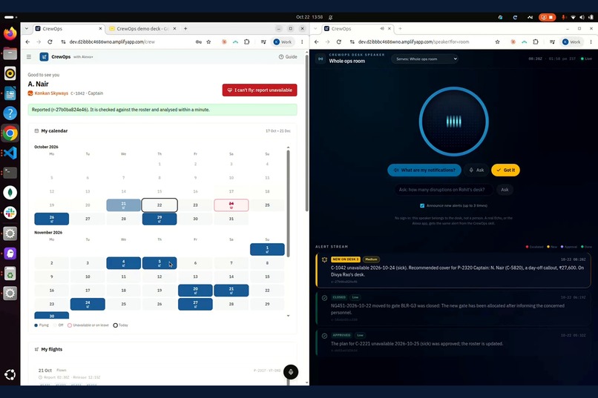The height and width of the screenshot is (398, 598).
Task: Click the CrewOps logo icon
Action: pyautogui.click(x=44, y=57)
